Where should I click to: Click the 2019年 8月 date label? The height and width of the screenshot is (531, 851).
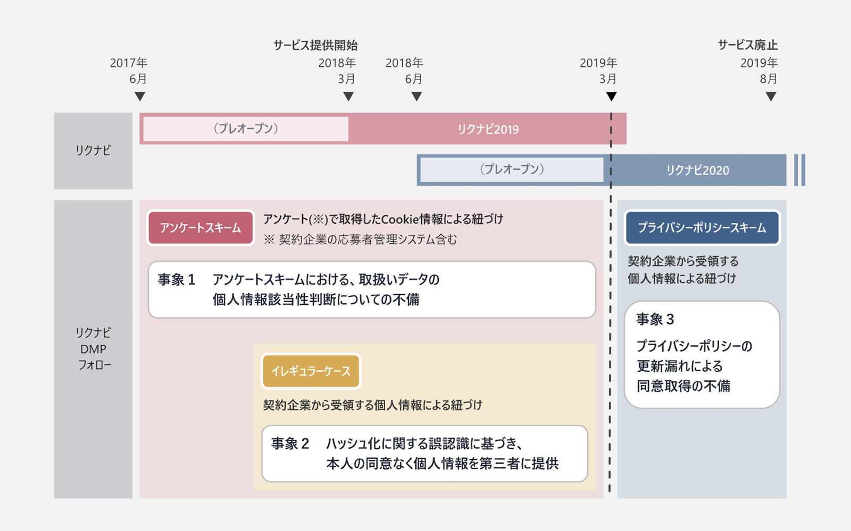[x=759, y=71]
